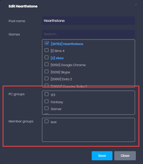Tick the [10150] Google Chrome checkbox
This screenshot has width=143, height=164.
click(x=47, y=64)
